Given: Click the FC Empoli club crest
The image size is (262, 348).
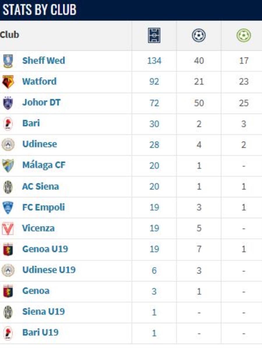Looking at the screenshot, I should pyautogui.click(x=8, y=207).
